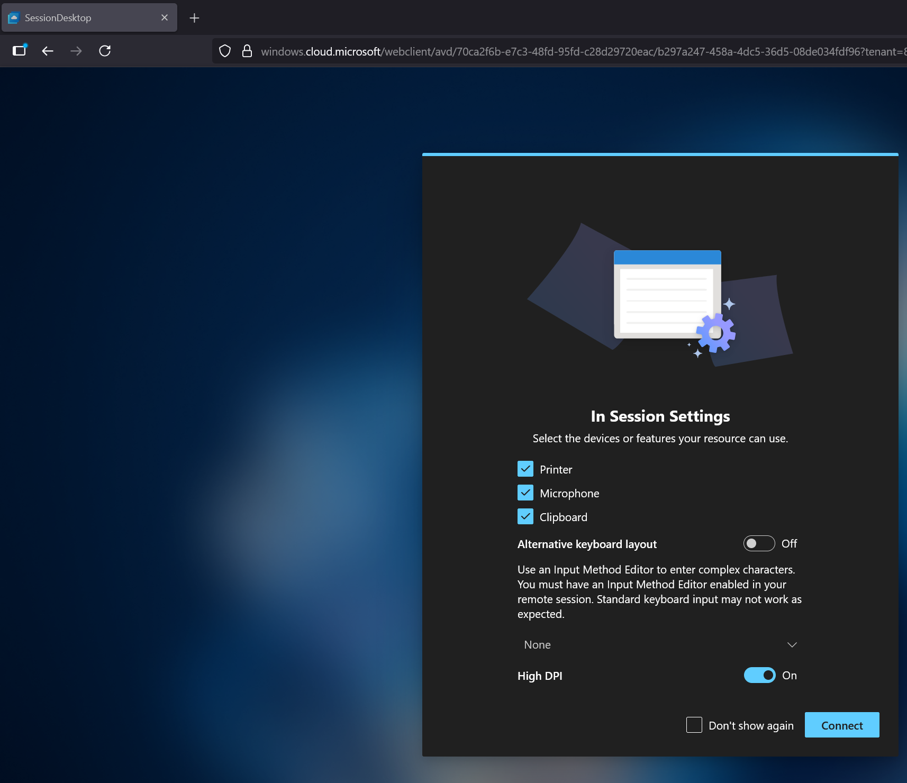Viewport: 907px width, 783px height.
Task: Open the sidebar tabs view icon
Action: (20, 50)
